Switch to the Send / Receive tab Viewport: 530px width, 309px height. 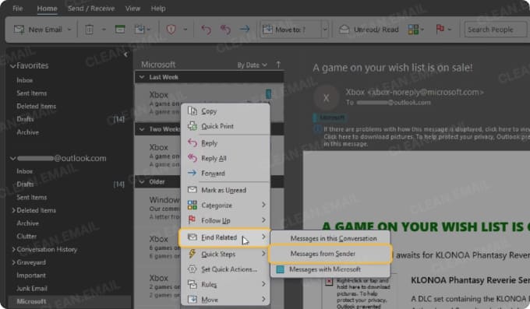click(91, 9)
